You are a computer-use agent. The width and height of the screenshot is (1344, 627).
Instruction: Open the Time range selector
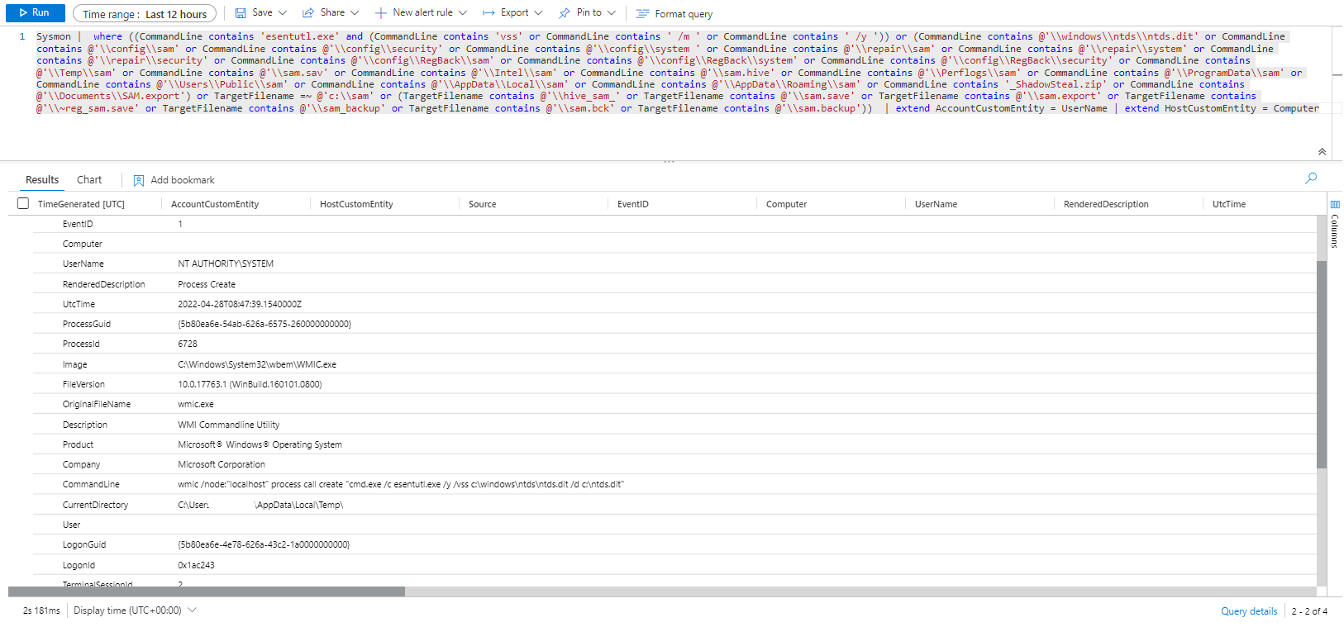pyautogui.click(x=145, y=14)
